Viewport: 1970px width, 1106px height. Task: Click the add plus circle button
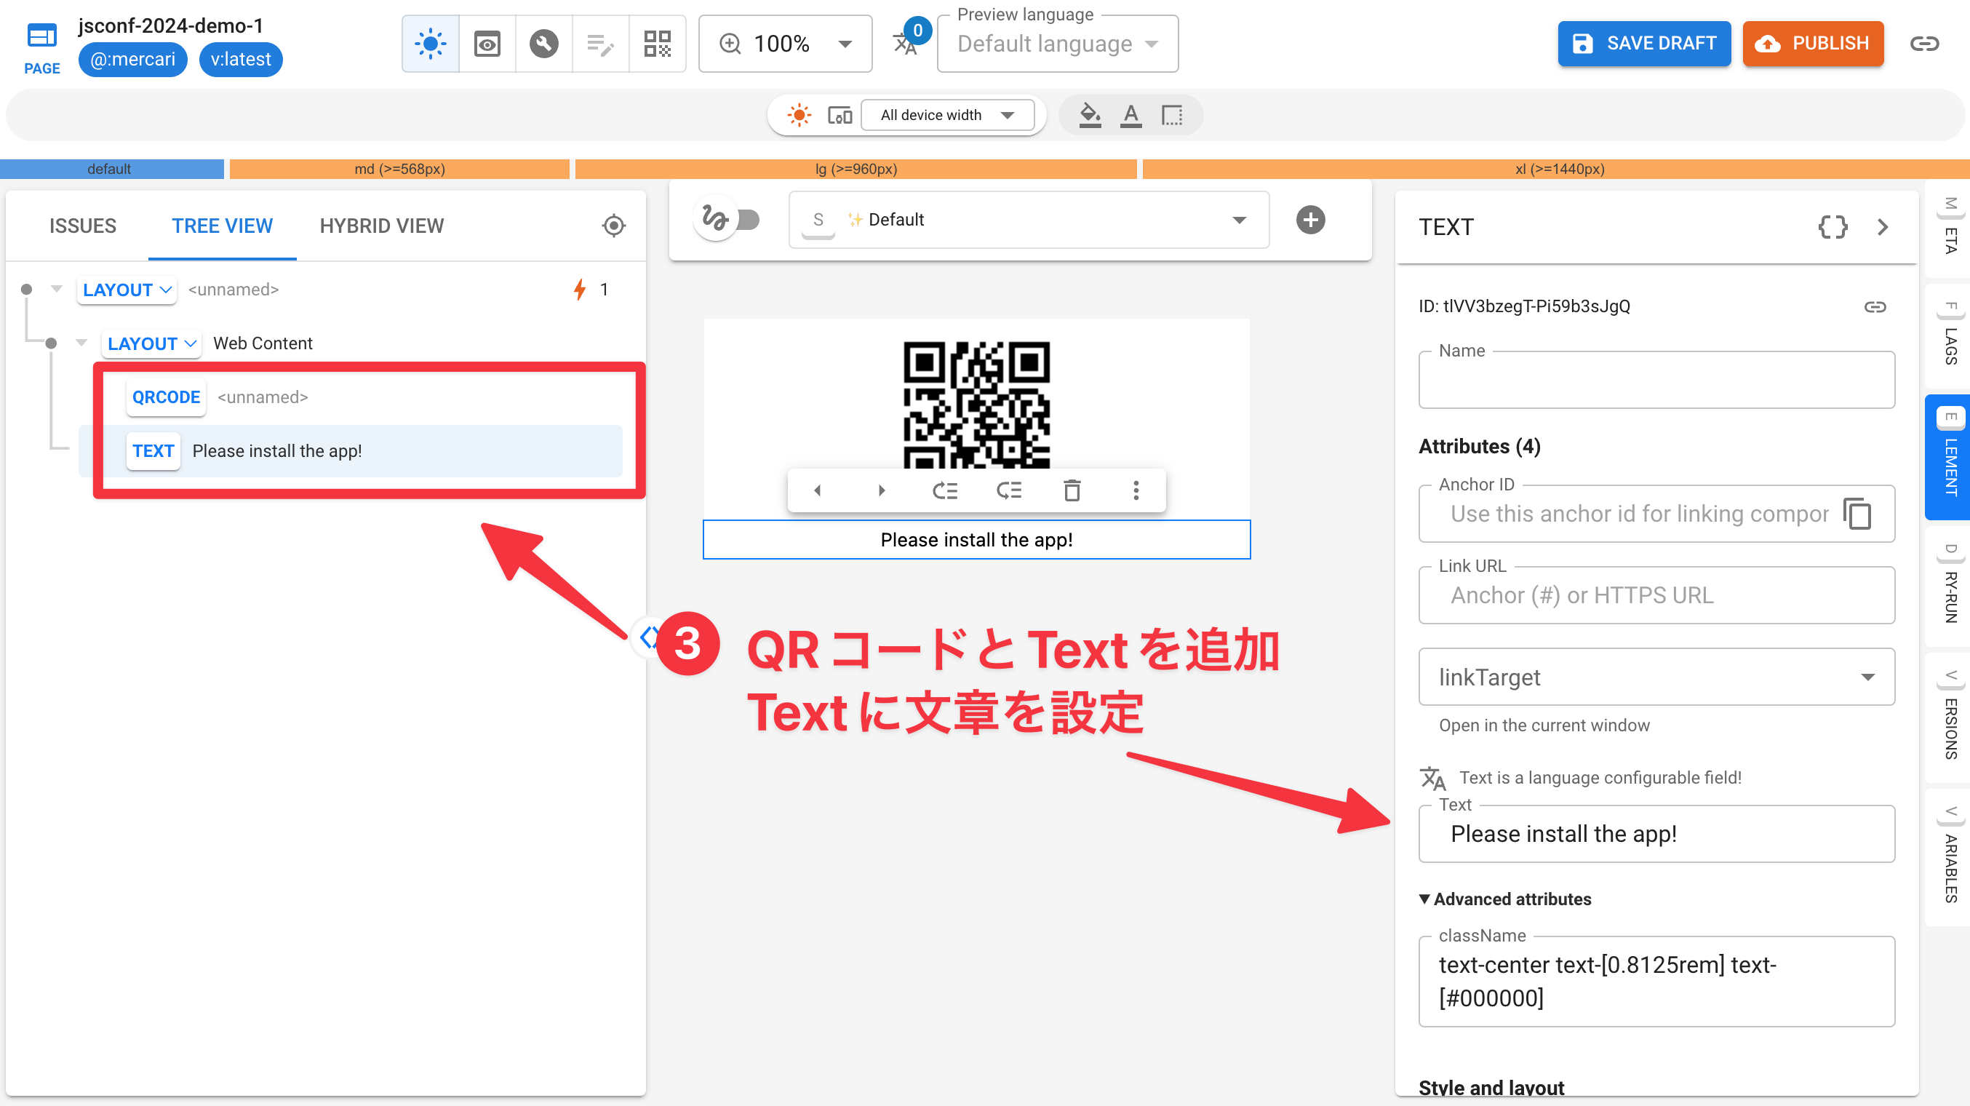point(1310,220)
